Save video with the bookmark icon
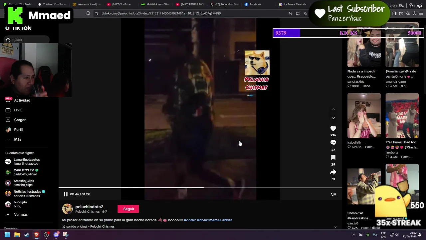426x240 pixels. pyautogui.click(x=333, y=157)
